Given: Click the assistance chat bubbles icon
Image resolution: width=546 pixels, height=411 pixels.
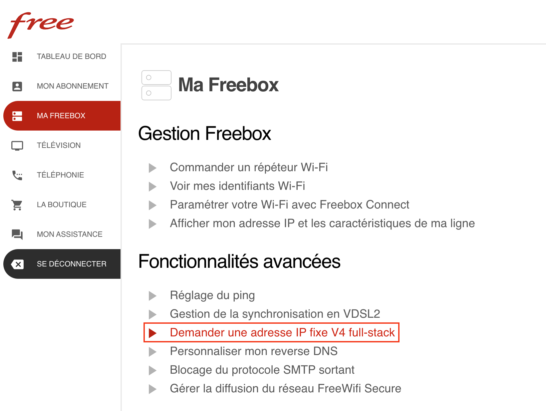Looking at the screenshot, I should [x=17, y=234].
